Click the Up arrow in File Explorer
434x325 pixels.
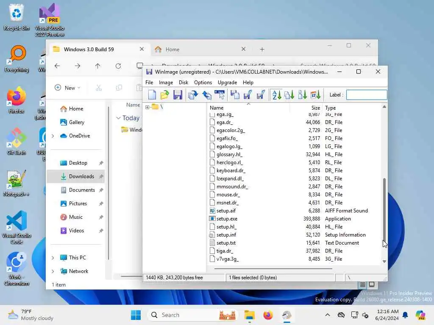click(98, 66)
